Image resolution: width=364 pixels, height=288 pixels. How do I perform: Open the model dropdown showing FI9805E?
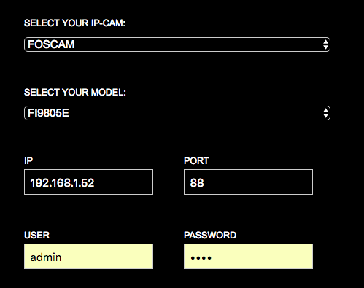pos(177,113)
